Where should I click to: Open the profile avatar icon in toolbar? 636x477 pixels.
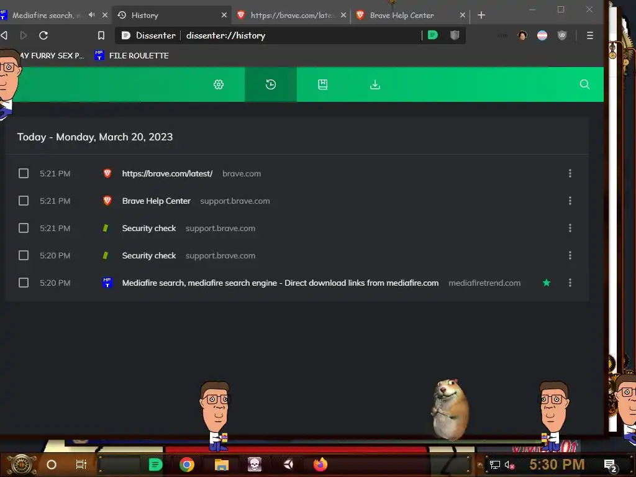tap(522, 35)
